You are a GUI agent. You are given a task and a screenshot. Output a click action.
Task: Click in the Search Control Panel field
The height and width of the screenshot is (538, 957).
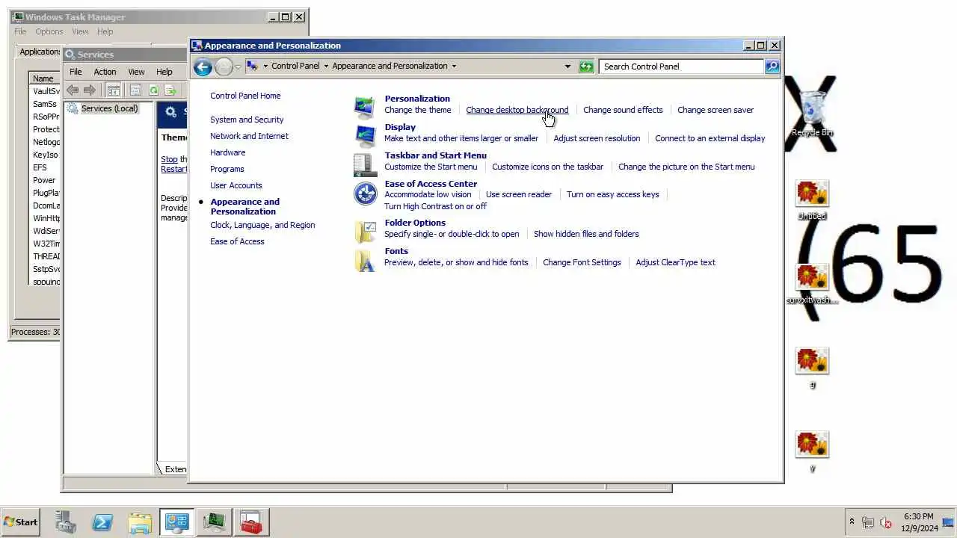point(681,67)
